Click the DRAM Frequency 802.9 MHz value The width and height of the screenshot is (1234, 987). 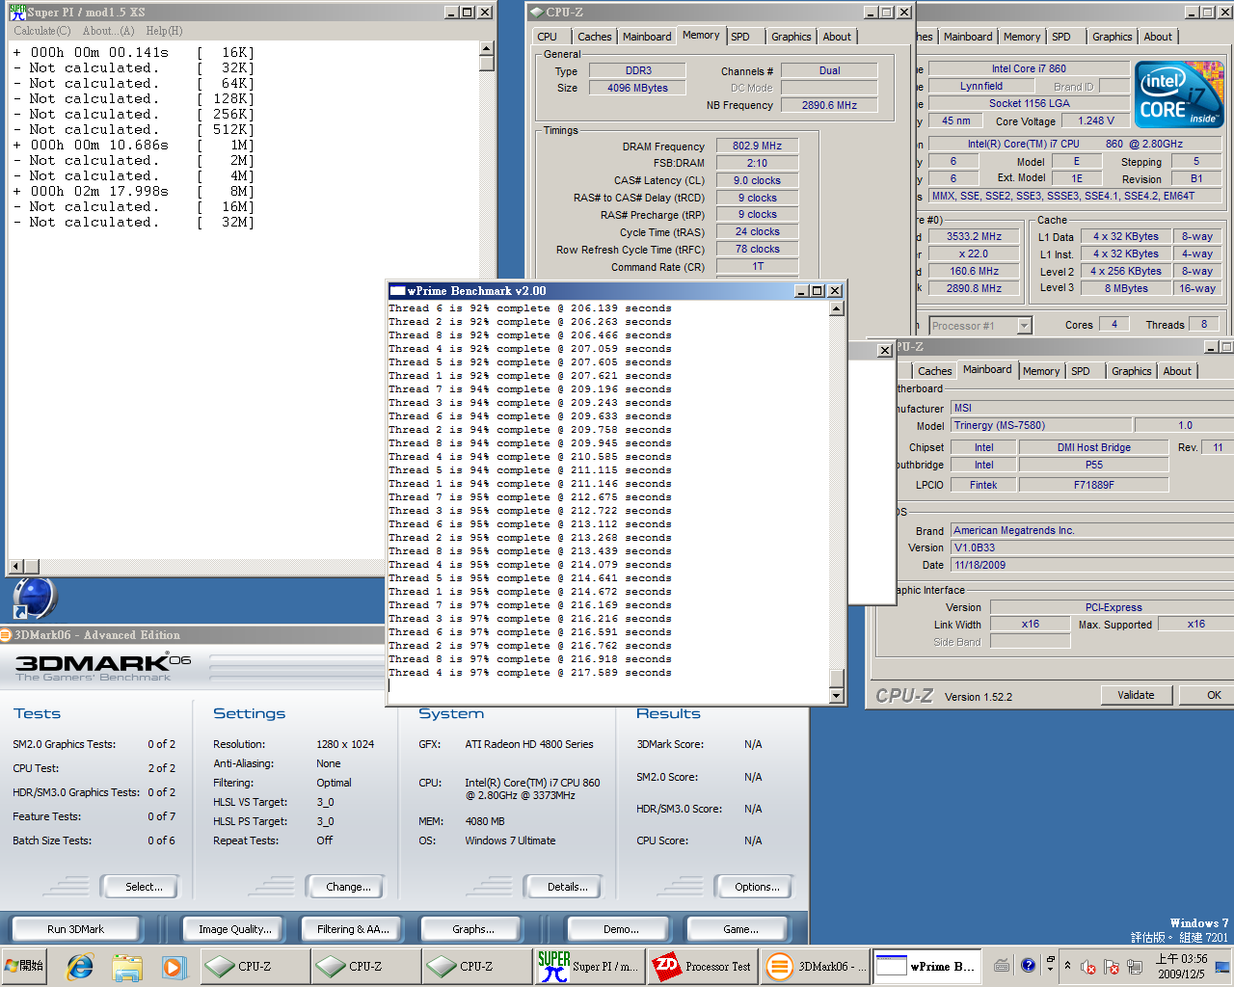[757, 146]
